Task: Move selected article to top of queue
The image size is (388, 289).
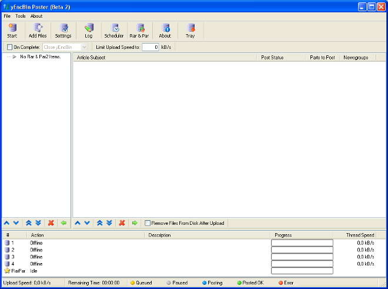Action: click(100, 223)
